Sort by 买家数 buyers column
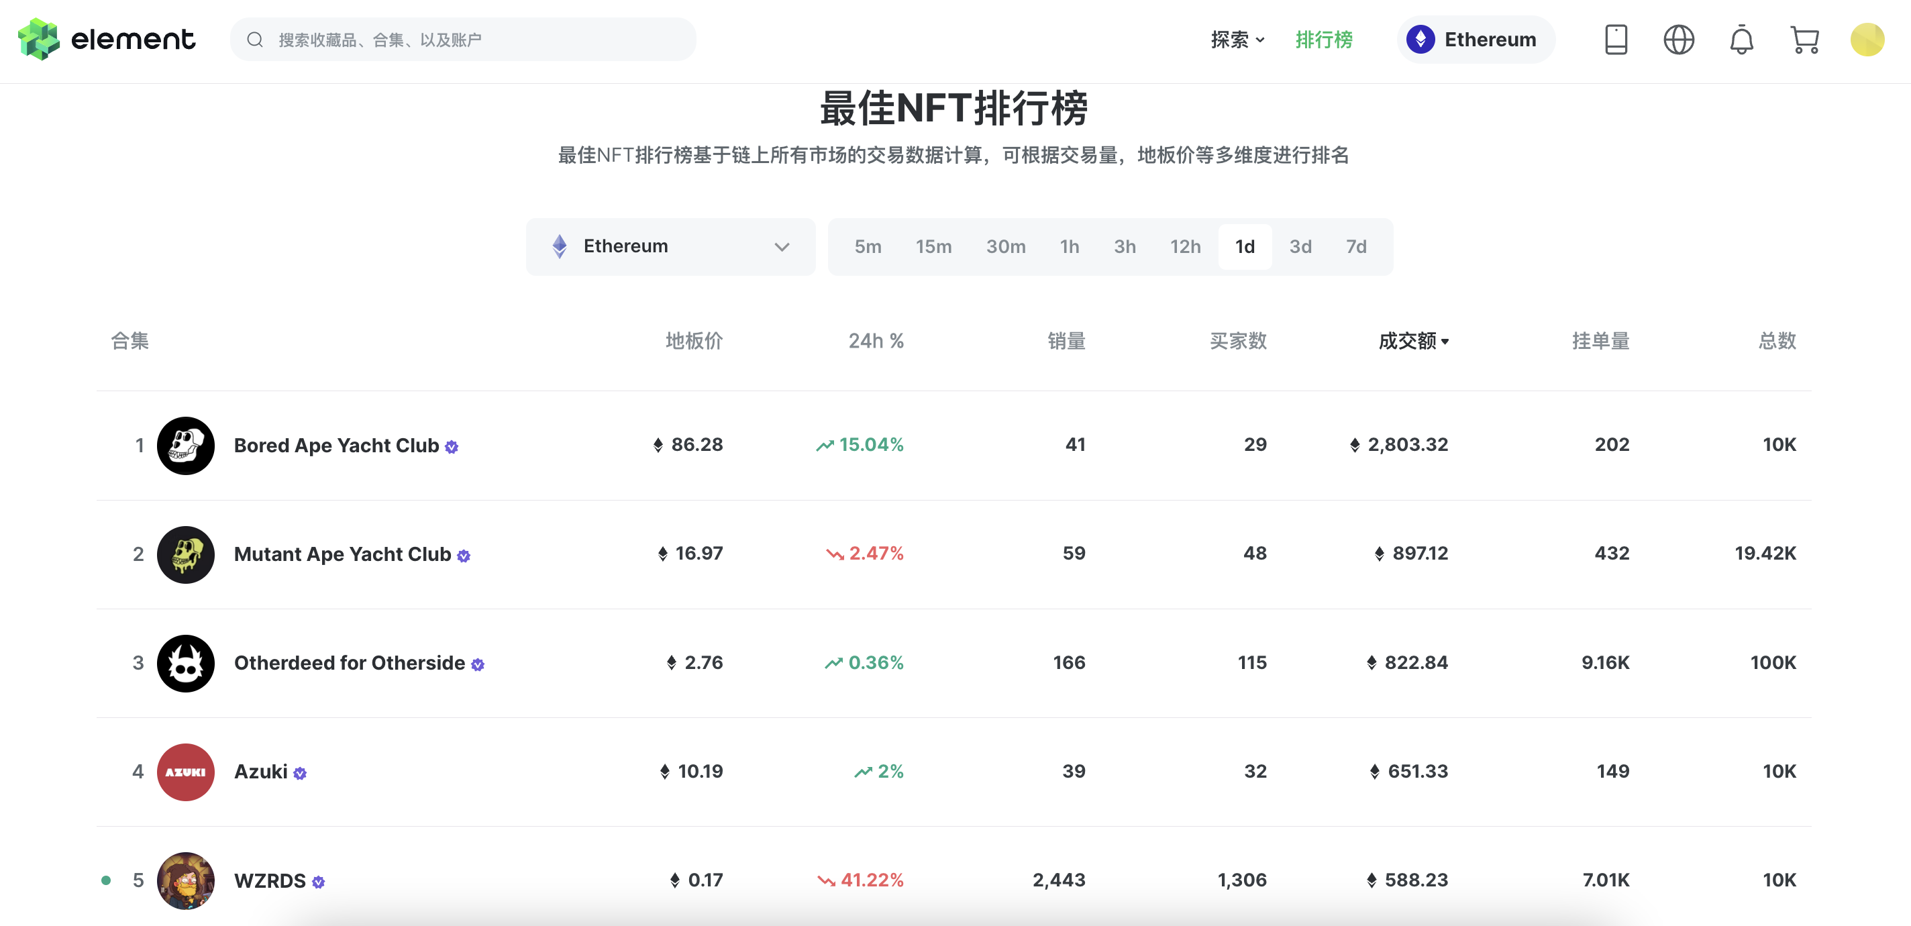Image resolution: width=1911 pixels, height=926 pixels. [x=1238, y=342]
